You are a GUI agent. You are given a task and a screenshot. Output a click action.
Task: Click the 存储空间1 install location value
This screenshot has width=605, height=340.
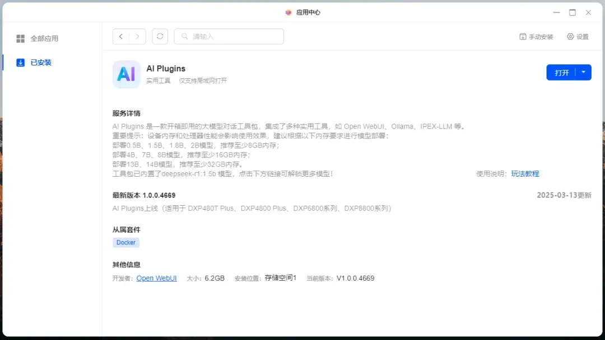point(281,278)
